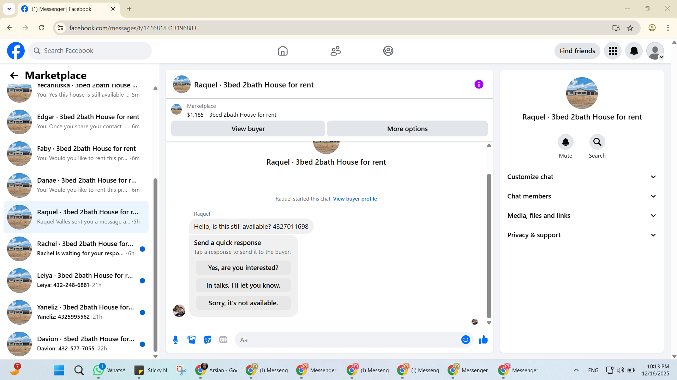Open Faby's 3bed 2bath House chat
677x380 pixels.
(76, 153)
